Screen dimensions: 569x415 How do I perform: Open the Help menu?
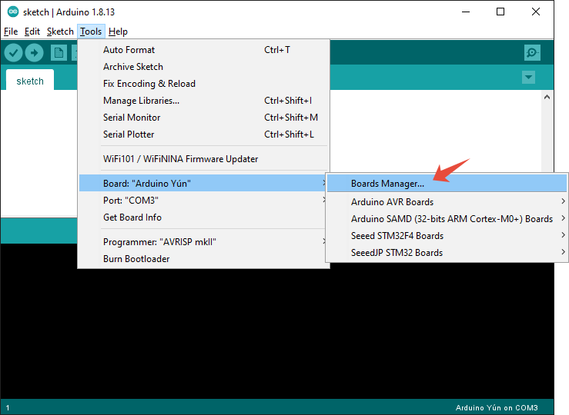tap(118, 32)
